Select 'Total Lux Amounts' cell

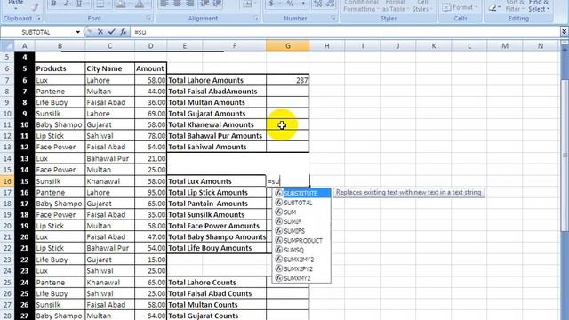click(x=217, y=181)
